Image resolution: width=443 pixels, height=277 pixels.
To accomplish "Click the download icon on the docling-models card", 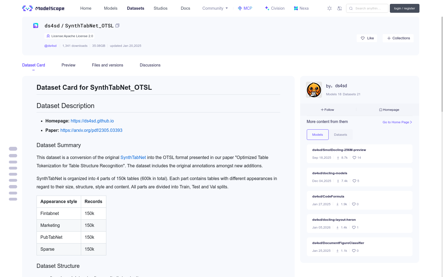I will [x=338, y=181].
